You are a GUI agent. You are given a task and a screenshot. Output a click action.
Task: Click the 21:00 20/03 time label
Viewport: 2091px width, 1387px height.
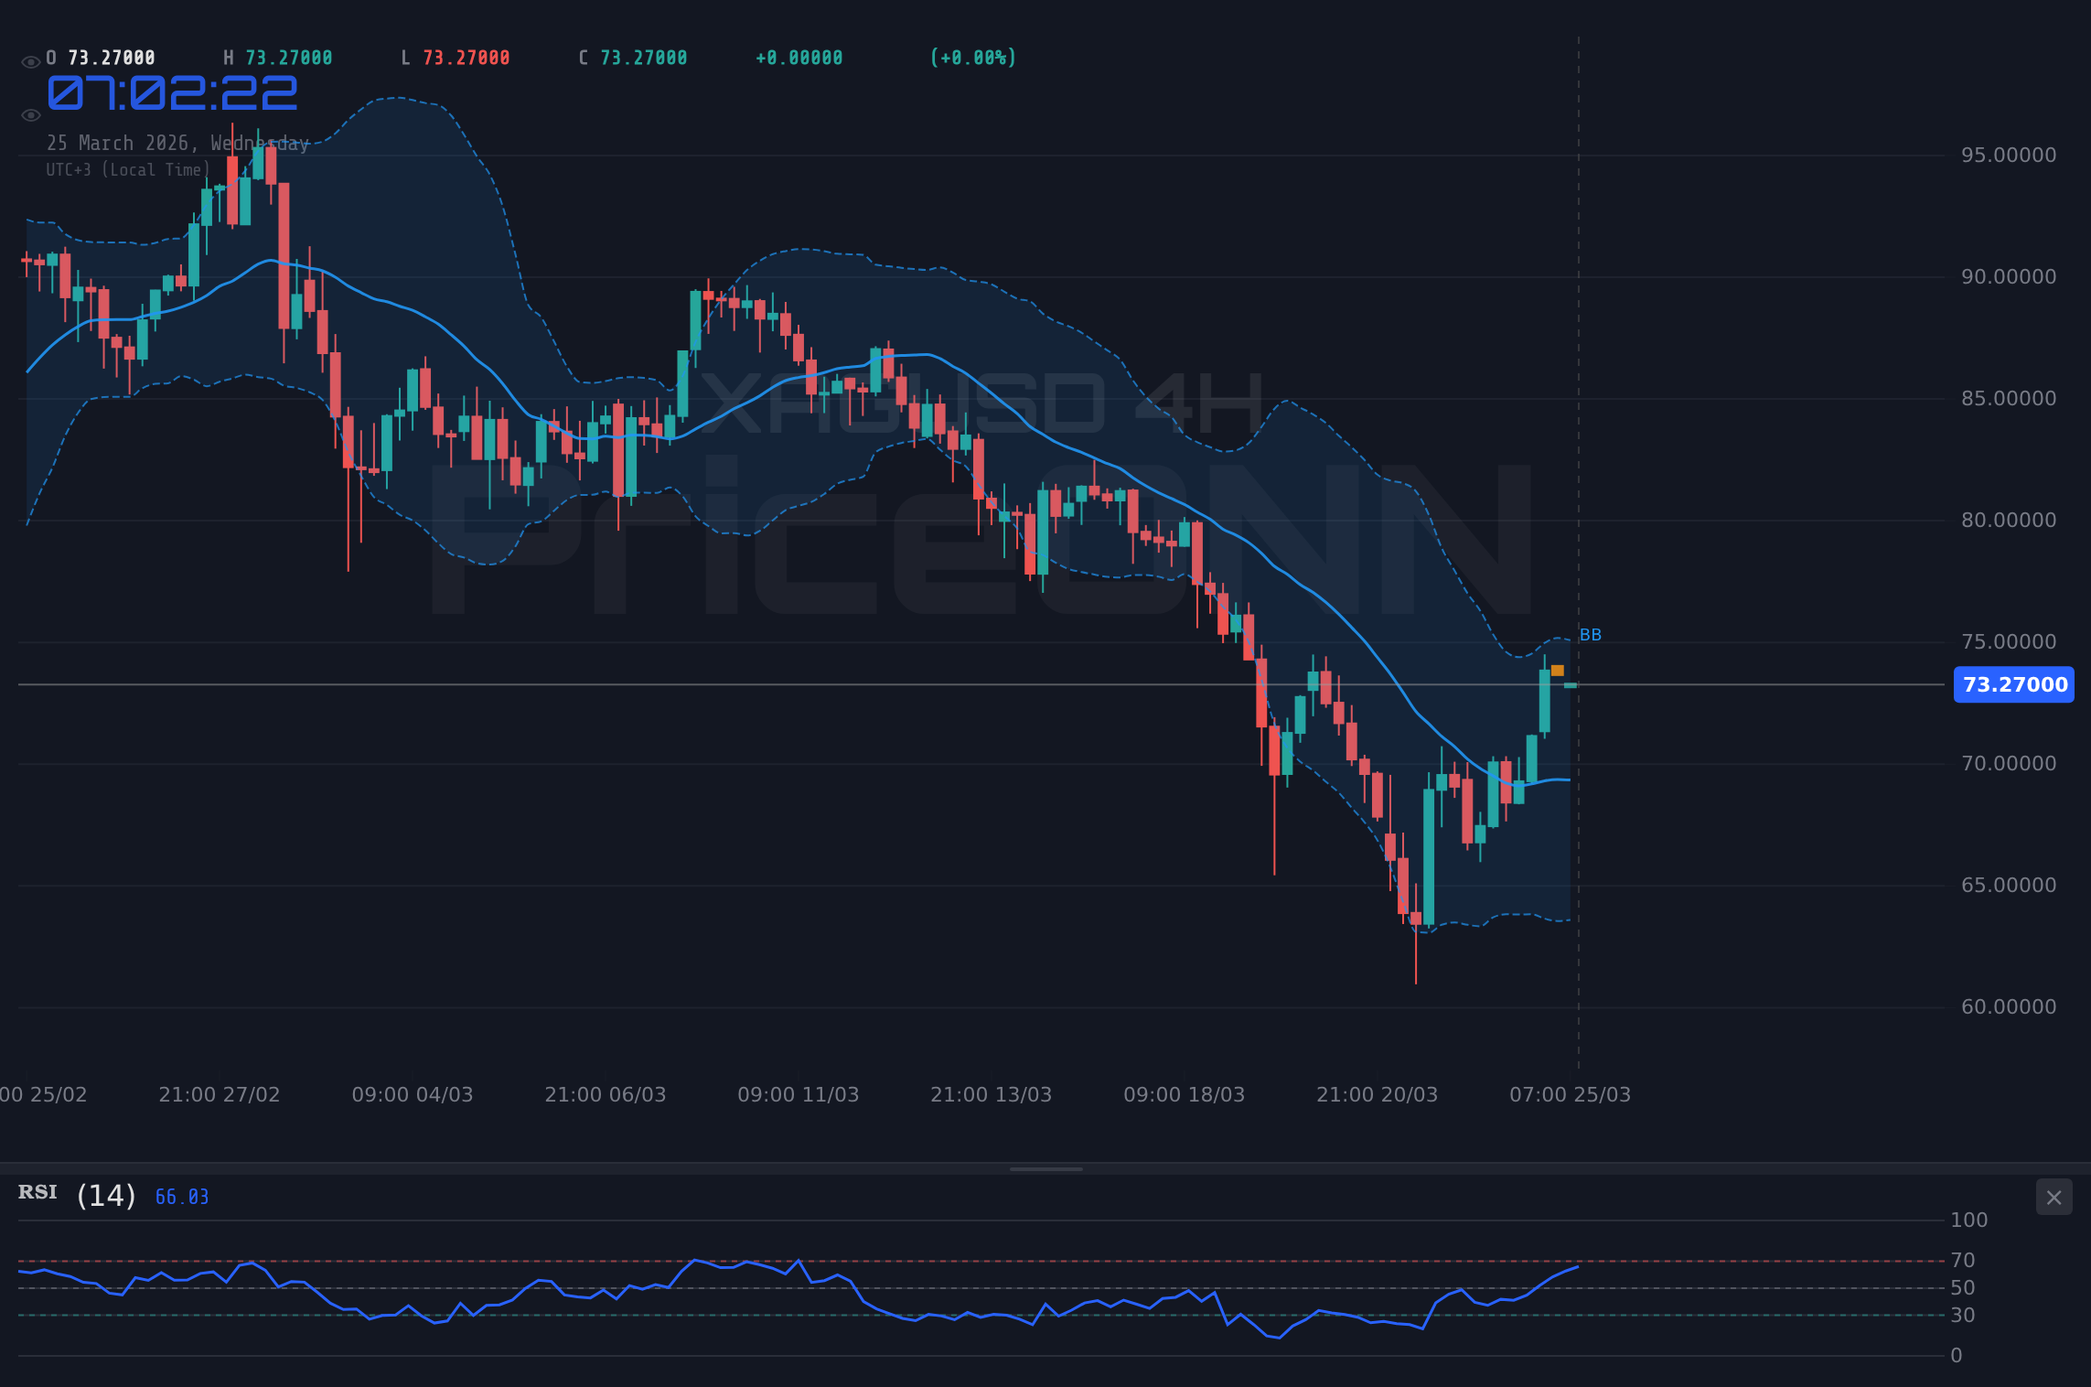click(1378, 1094)
